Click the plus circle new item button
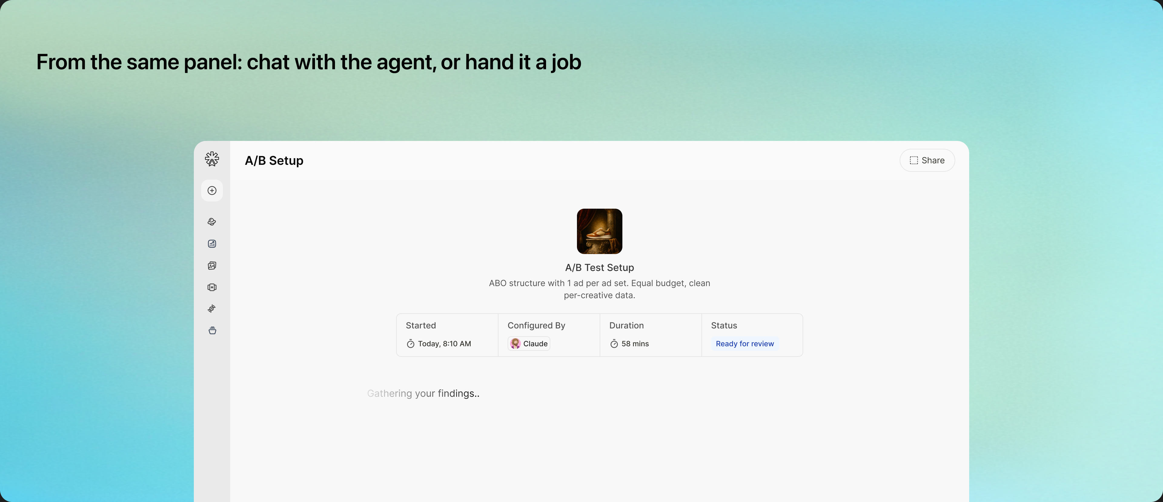Screen dimensions: 1163x502 (x=212, y=191)
